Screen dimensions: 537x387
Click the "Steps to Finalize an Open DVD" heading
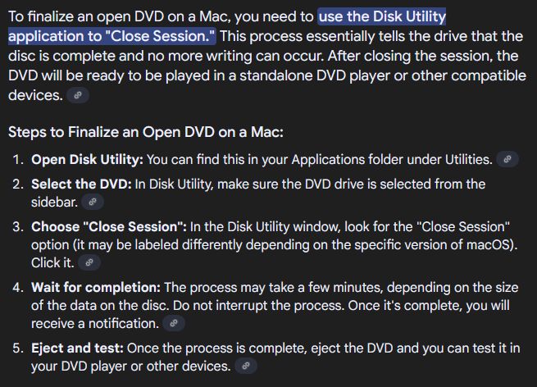click(145, 131)
